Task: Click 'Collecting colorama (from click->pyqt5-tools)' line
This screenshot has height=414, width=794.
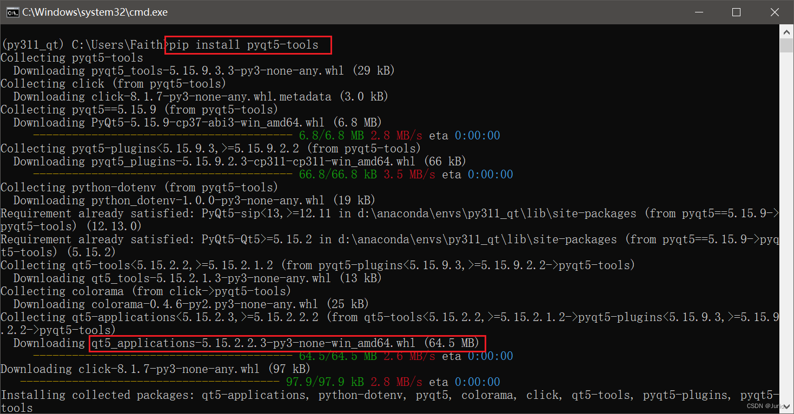Action: 146,291
